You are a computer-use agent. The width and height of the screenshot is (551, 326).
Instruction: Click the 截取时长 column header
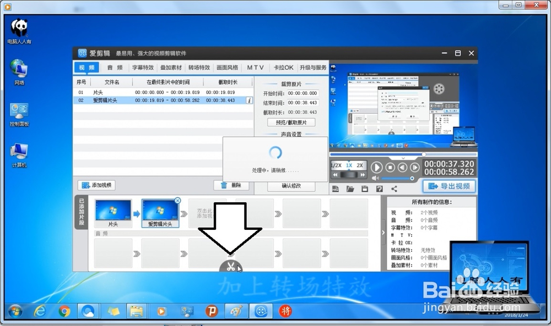(228, 82)
